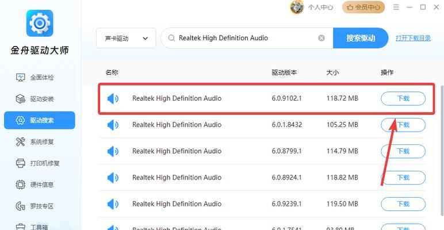
Task: Click size value 118.72 MB
Action: tap(342, 98)
